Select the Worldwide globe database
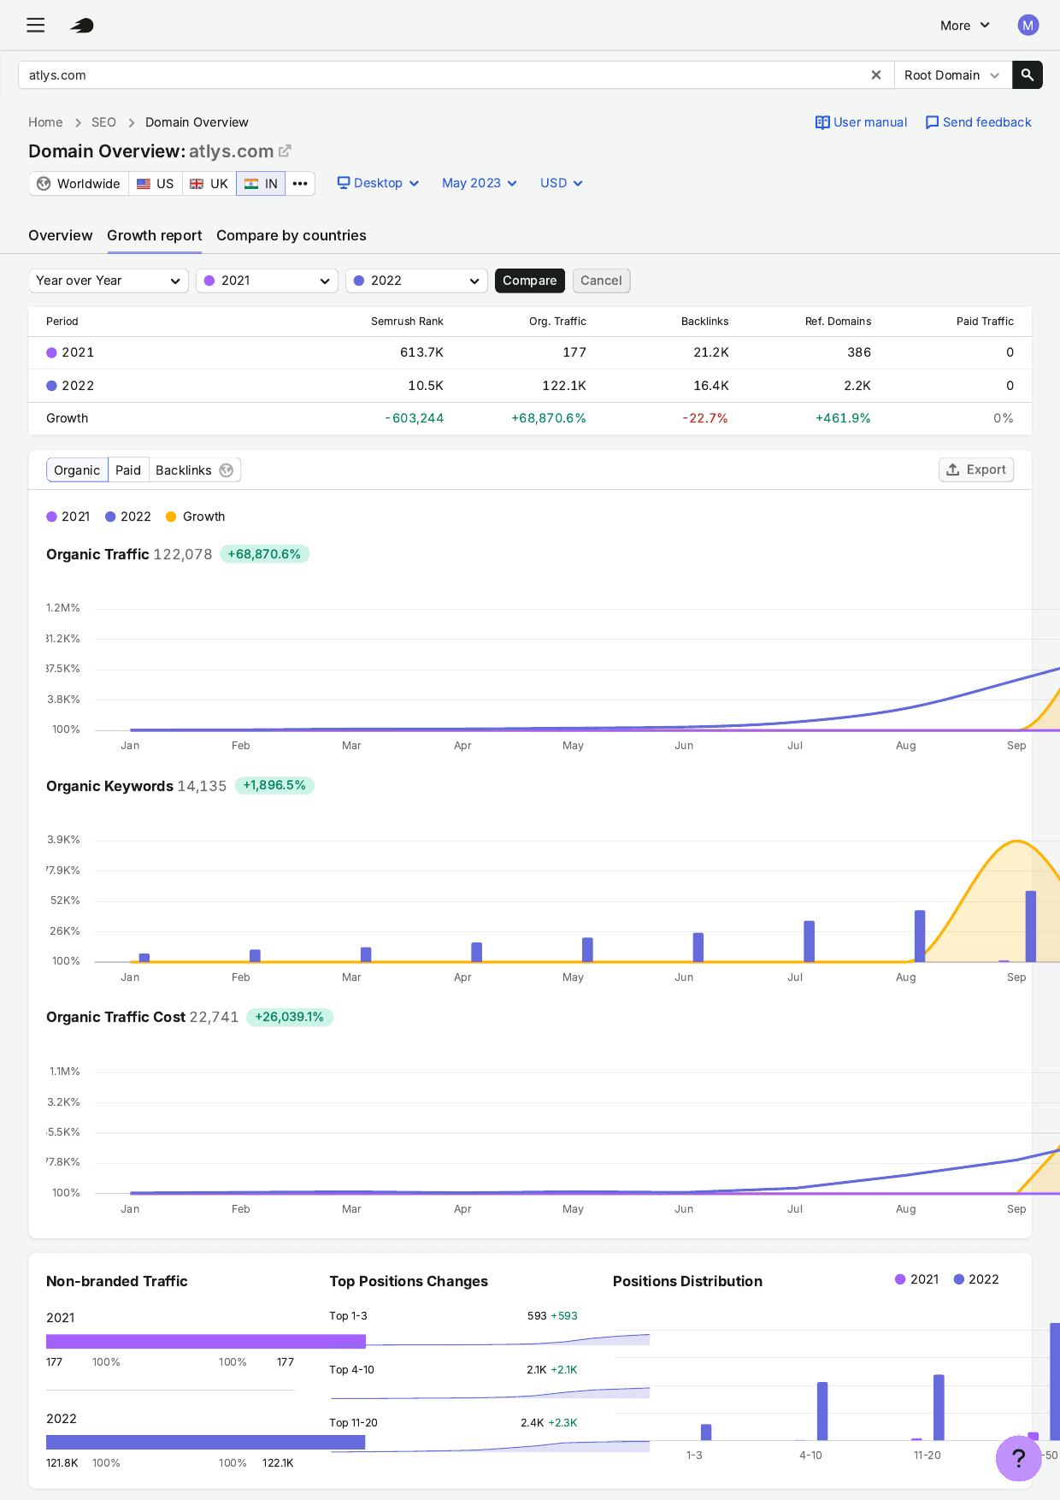The image size is (1060, 1500). tap(79, 184)
